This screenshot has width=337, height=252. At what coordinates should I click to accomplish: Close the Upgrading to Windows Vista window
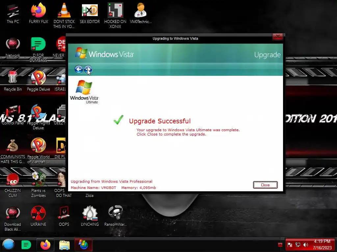click(x=278, y=36)
